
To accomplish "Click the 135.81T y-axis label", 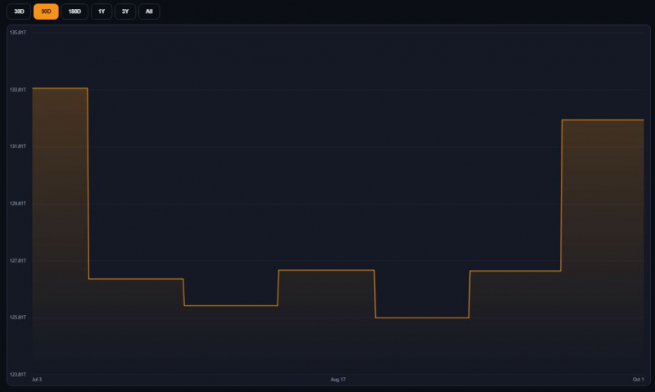I will click(x=18, y=33).
